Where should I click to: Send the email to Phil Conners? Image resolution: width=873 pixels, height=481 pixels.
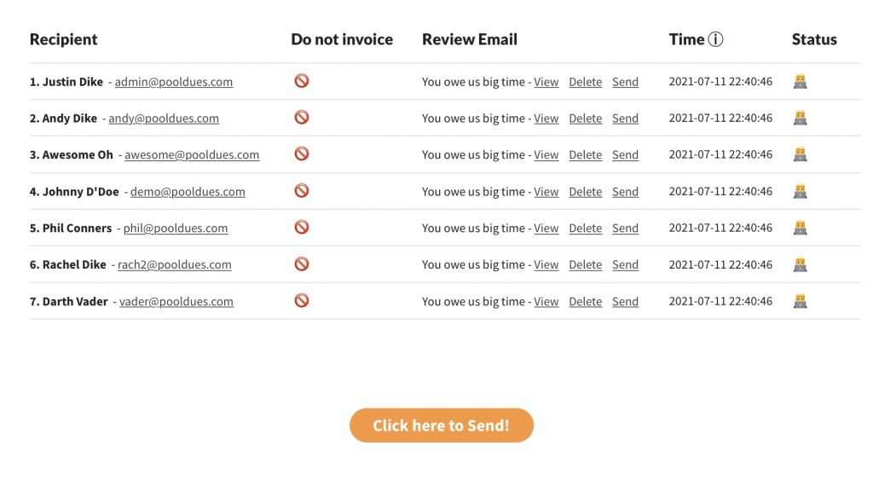[x=625, y=229]
